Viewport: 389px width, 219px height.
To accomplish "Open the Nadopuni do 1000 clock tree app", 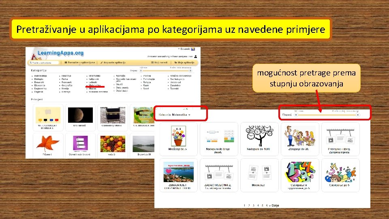I will point(259,139).
